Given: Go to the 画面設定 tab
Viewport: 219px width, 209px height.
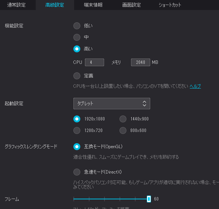Looking at the screenshot, I should (x=131, y=5).
